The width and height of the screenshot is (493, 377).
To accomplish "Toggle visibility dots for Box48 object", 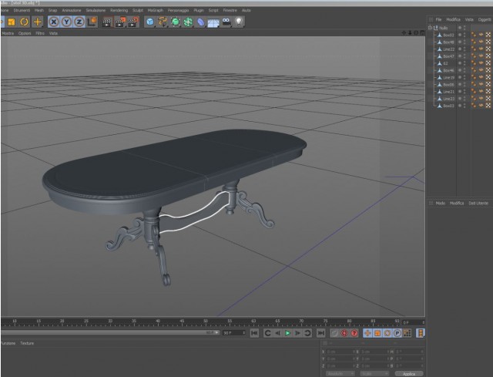I will (464, 42).
